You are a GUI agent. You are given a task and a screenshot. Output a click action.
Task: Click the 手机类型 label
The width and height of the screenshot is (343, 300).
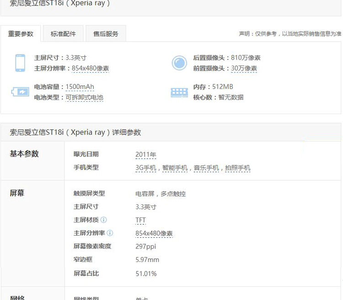click(86, 168)
